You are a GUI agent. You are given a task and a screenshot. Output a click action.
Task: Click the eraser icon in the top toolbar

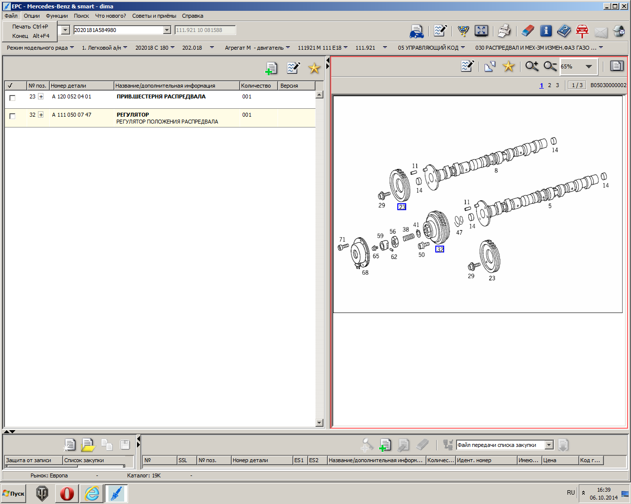pos(527,31)
